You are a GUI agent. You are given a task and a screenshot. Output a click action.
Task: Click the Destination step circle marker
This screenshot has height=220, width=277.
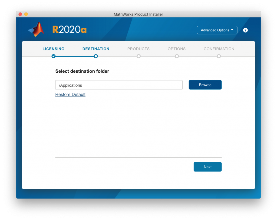[96, 56]
